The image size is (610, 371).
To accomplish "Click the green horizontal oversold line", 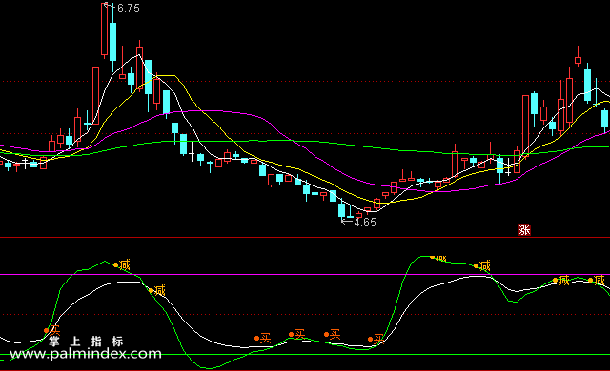I will point(305,354).
